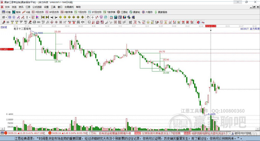
Task: Click the up triangle below price axis
Action: coord(2,129)
